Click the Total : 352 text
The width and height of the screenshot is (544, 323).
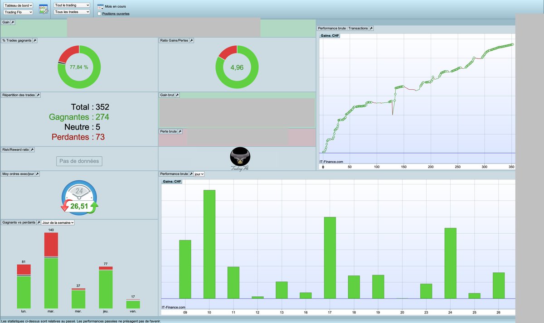90,107
